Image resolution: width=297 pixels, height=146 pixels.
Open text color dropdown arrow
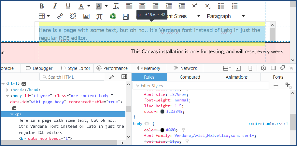[x=89, y=6]
